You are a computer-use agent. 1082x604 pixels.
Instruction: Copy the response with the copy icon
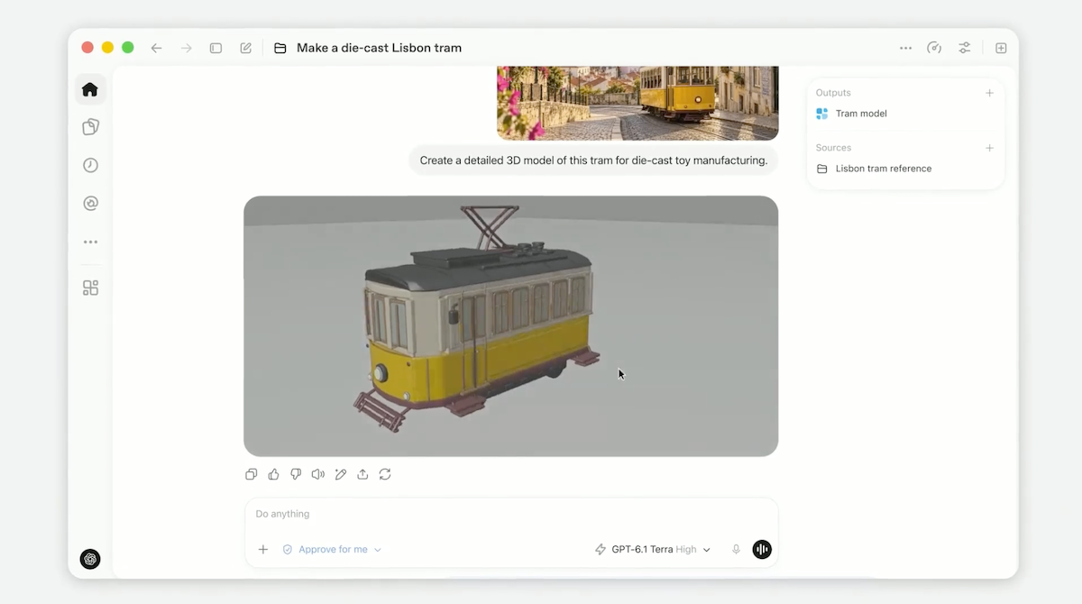(x=252, y=474)
